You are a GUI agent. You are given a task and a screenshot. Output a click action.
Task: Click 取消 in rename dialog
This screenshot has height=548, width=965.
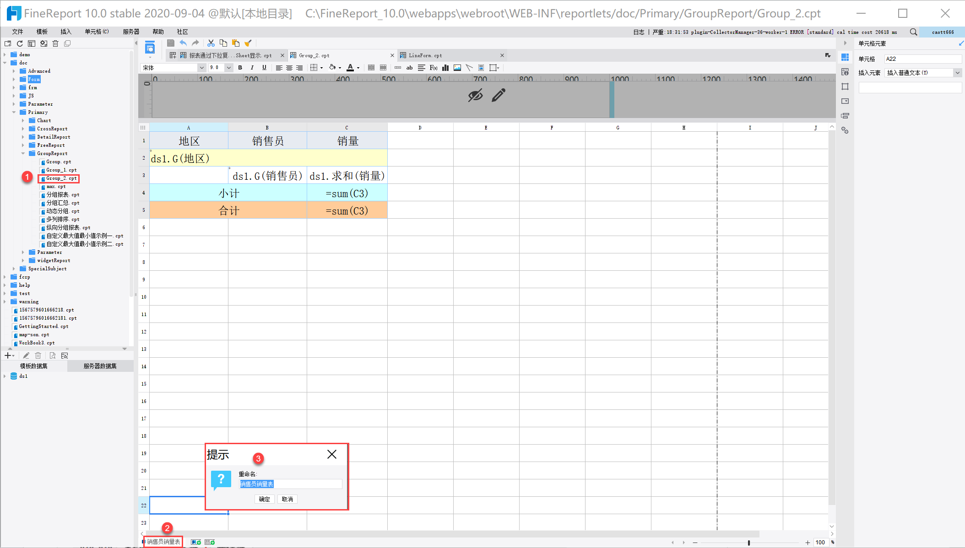287,499
